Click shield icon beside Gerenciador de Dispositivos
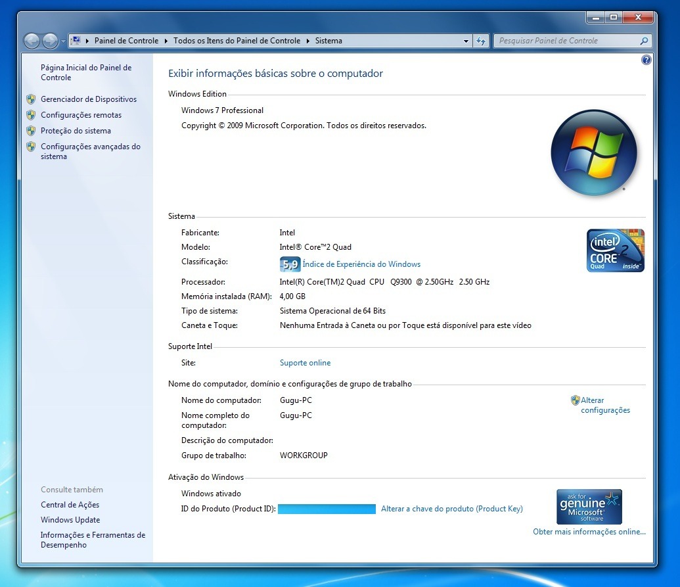680x587 pixels. (x=31, y=99)
